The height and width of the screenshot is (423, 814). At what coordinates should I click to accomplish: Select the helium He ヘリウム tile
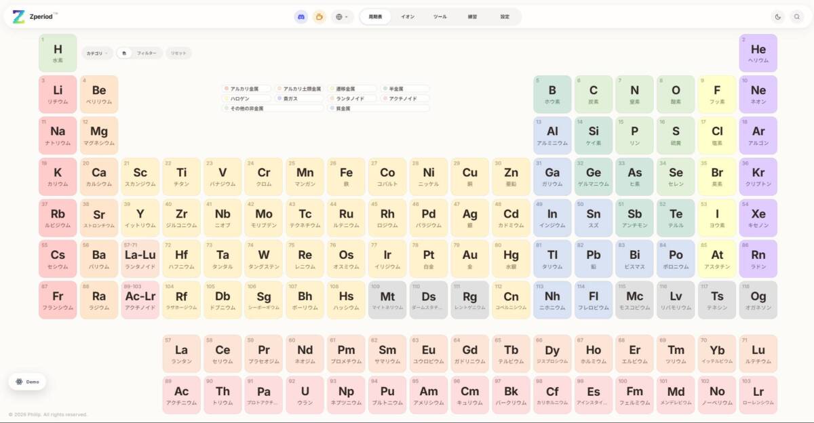(x=758, y=53)
